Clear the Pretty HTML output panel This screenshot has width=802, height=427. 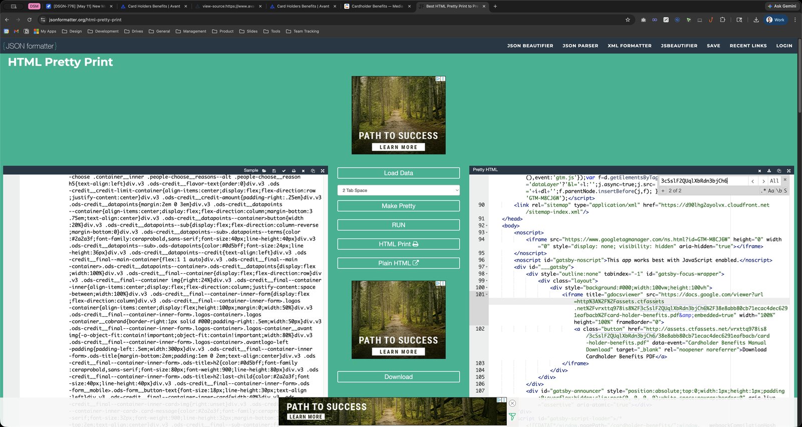tap(759, 170)
